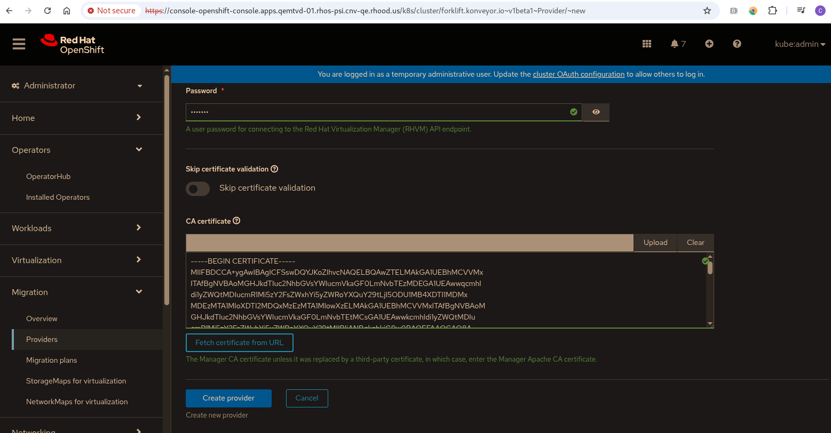Toggle the hamburger navigation menu
831x433 pixels.
19,44
